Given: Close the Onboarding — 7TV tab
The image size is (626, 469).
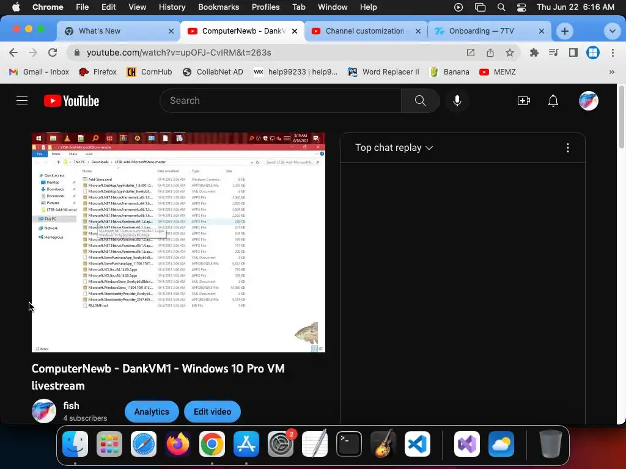Looking at the screenshot, I should tap(542, 31).
